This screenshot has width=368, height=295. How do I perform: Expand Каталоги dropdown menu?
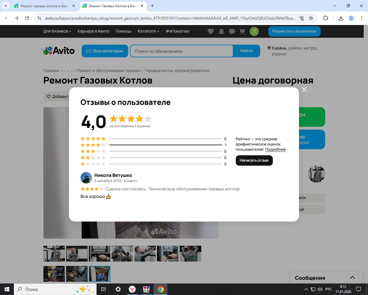coord(148,31)
